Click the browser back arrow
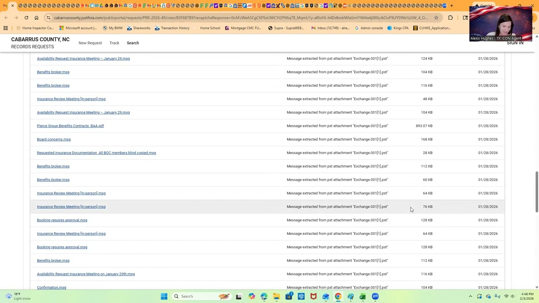539x303 pixels. click(x=6, y=18)
